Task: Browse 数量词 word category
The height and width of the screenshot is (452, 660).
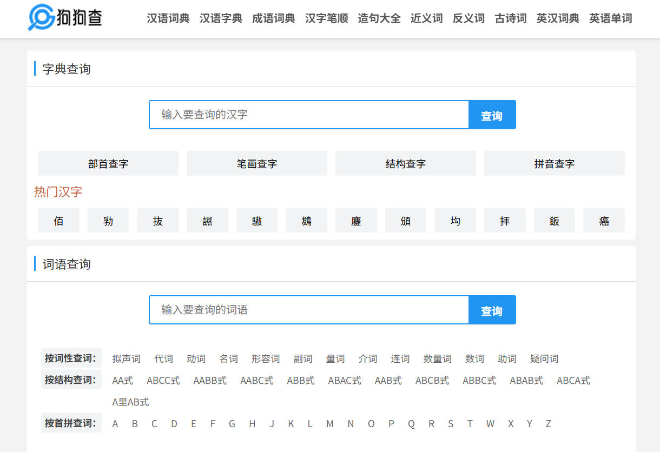Action: pyautogui.click(x=438, y=358)
